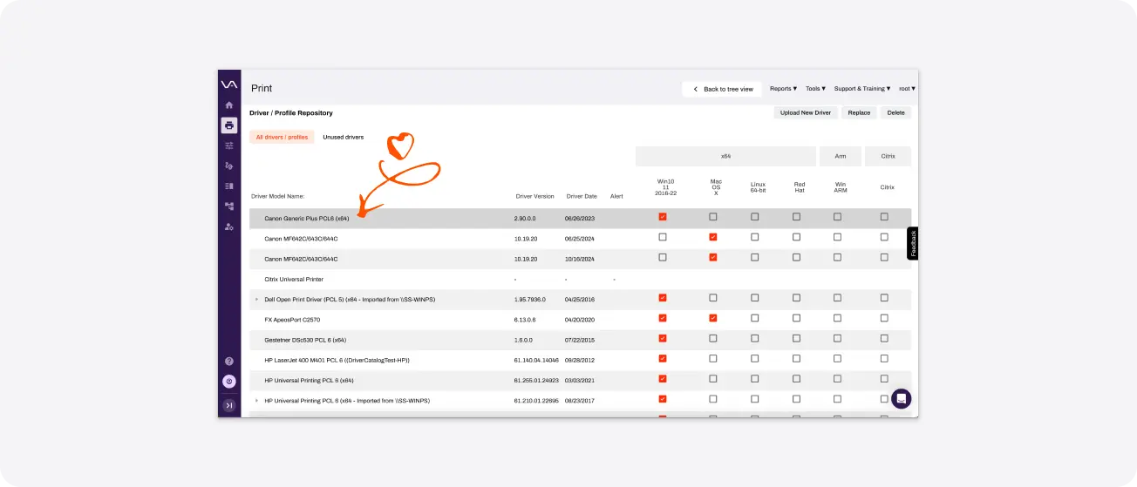
Task: Open the Home icon in sidebar
Action: click(229, 105)
